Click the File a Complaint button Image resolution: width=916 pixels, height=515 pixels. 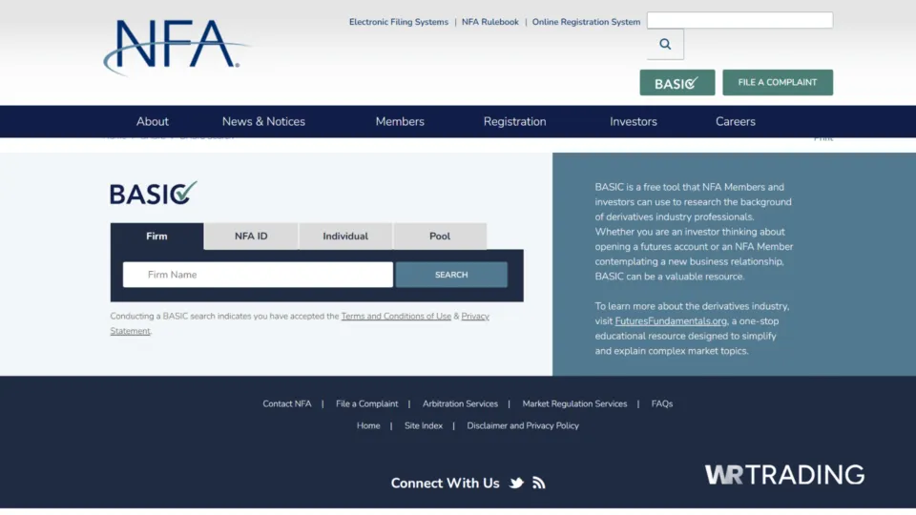777,83
